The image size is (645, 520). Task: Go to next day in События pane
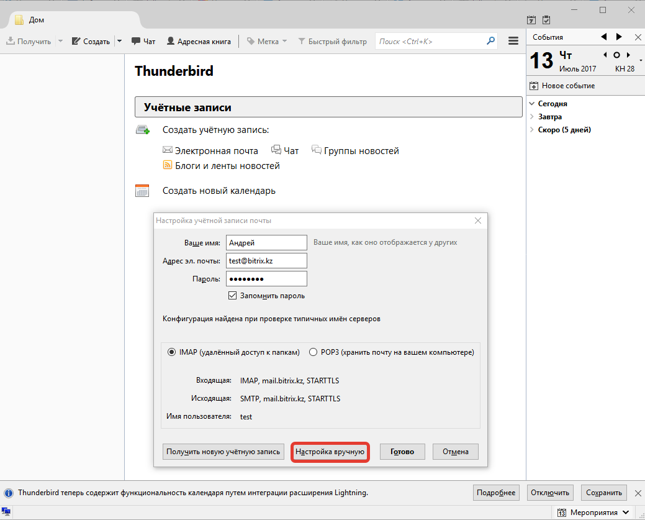click(x=619, y=37)
